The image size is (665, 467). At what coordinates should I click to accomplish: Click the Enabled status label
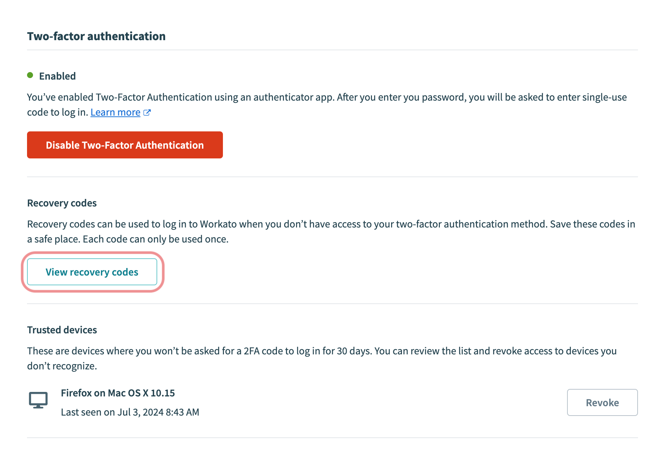click(57, 76)
